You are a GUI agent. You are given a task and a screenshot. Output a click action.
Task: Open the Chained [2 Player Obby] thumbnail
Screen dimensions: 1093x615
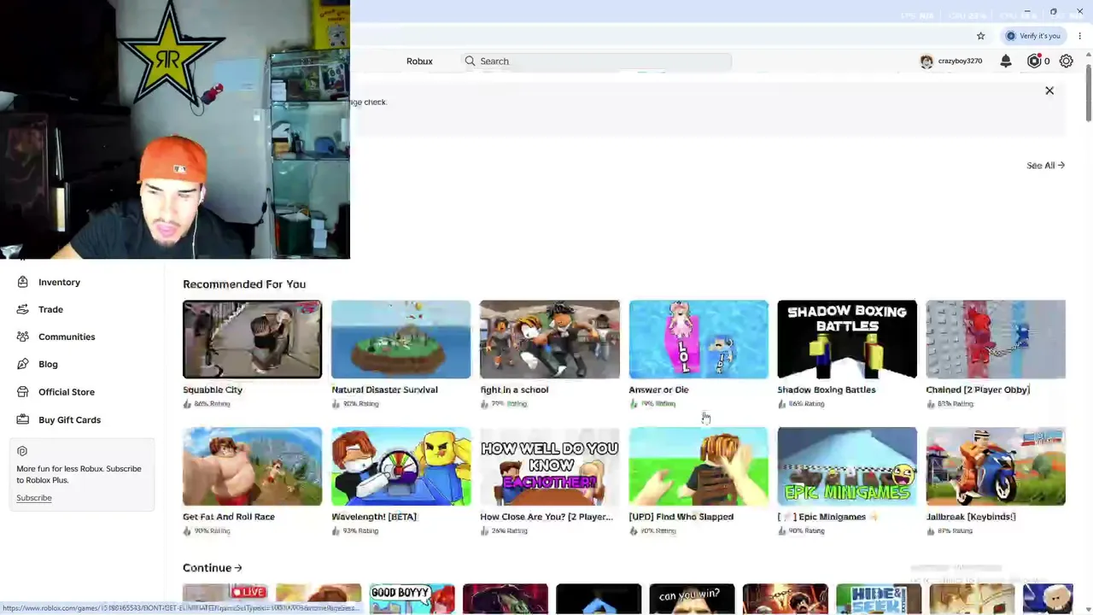(x=996, y=339)
